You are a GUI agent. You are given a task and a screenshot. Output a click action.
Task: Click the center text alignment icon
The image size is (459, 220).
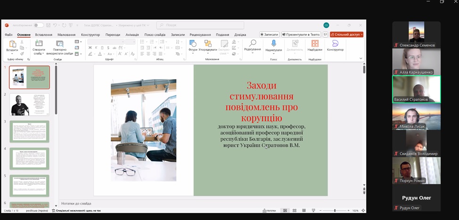point(148,54)
